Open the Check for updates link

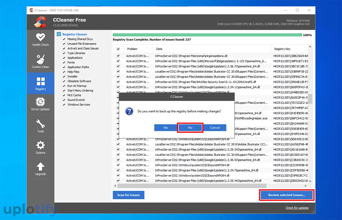(x=297, y=208)
